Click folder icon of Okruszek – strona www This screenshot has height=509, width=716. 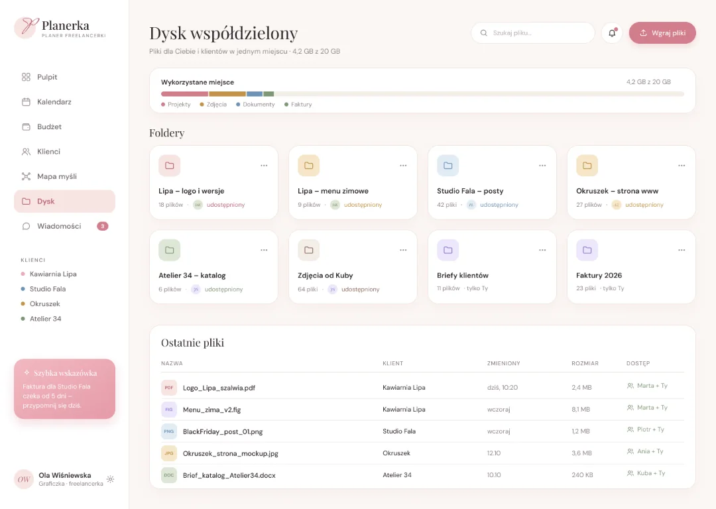587,165
